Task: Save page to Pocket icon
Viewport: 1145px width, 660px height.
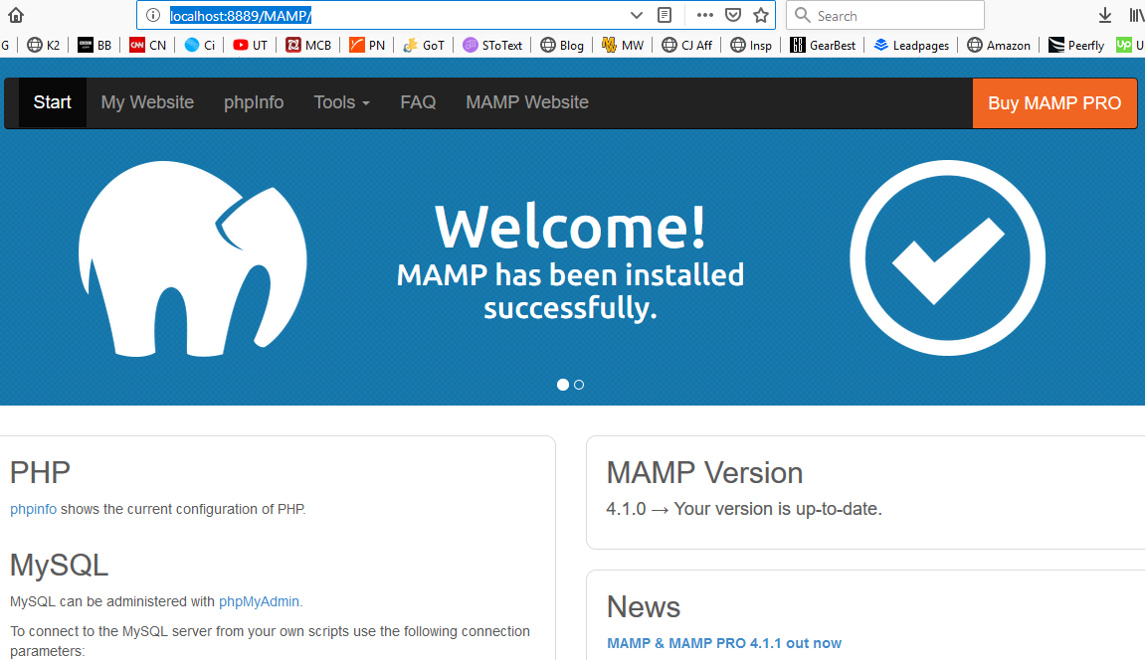Action: pos(733,15)
